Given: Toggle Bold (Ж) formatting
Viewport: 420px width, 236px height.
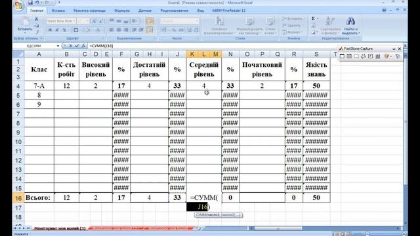Looking at the screenshot, I should (50, 30).
